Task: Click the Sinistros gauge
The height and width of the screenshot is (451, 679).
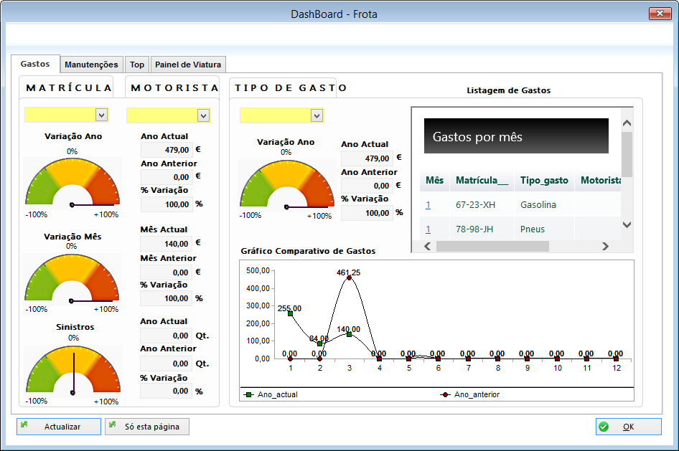Action: point(72,371)
